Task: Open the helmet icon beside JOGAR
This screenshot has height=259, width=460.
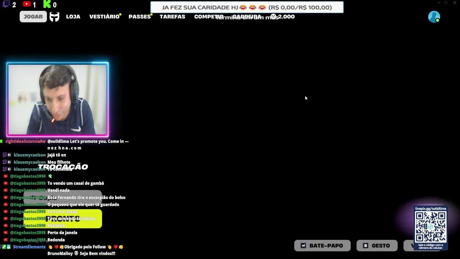Action: coord(54,17)
